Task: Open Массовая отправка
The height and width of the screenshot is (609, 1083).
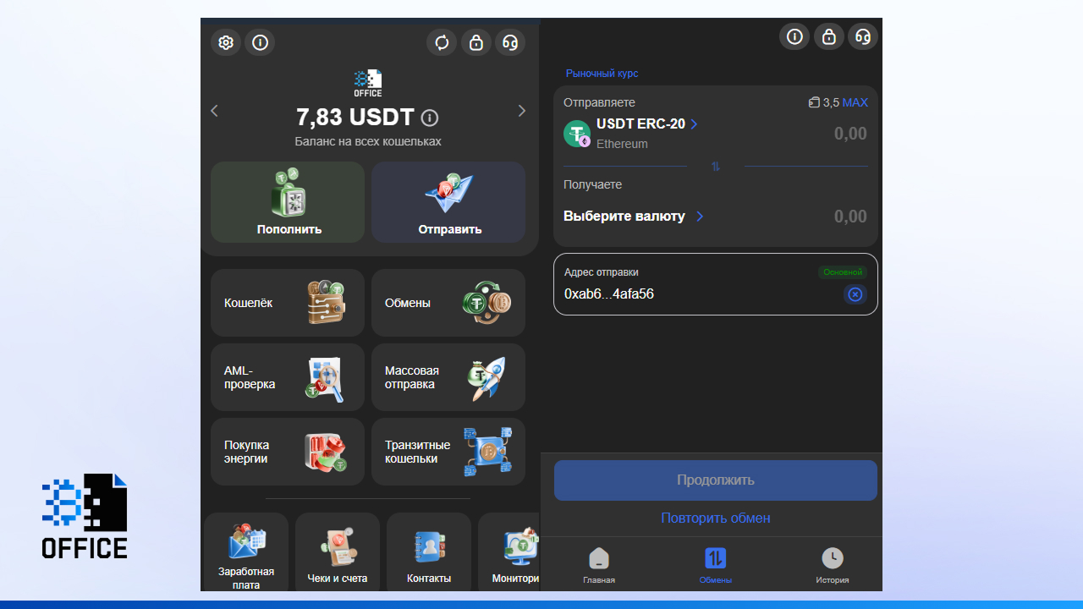Action: coord(448,377)
